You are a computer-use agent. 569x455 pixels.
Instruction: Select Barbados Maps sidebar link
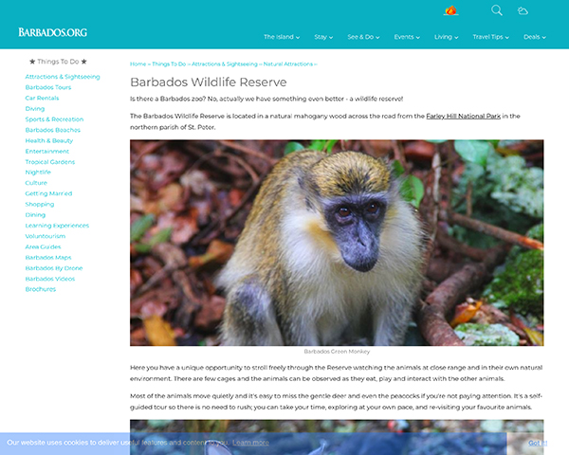[48, 257]
